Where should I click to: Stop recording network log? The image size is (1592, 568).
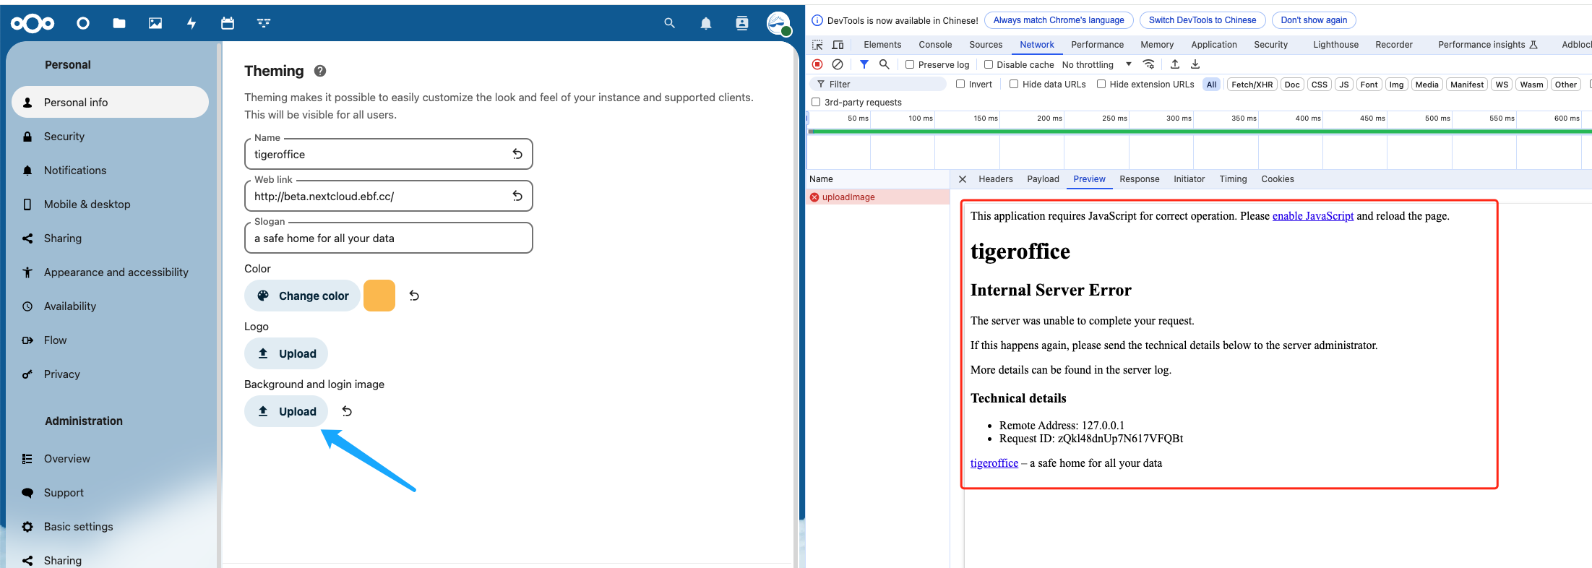tap(817, 64)
